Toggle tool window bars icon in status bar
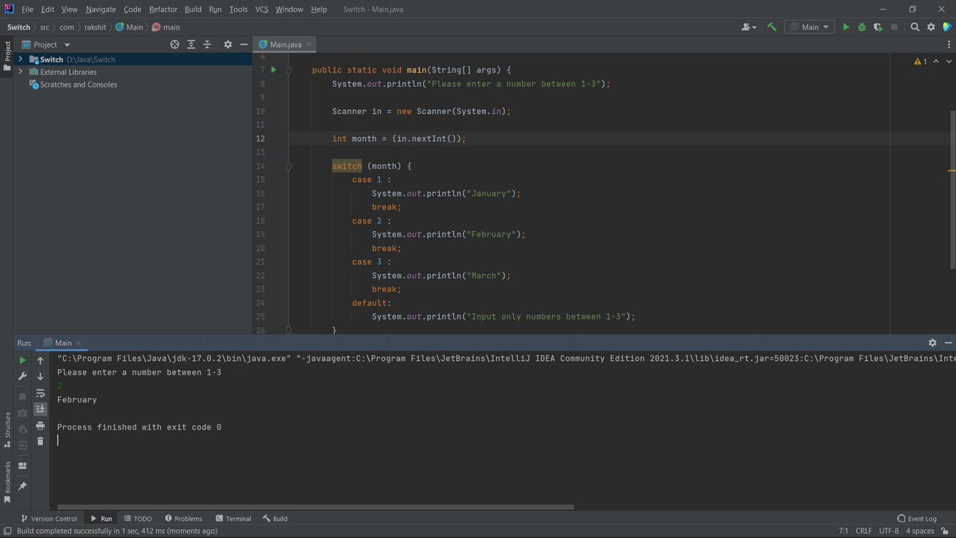 [x=7, y=531]
